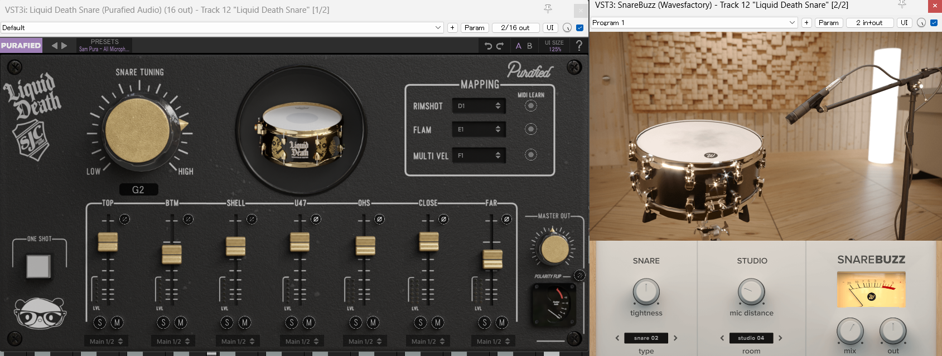Viewport: 942px width, 356px height.
Task: Pin the SnareBuzz window on top
Action: pos(902,4)
